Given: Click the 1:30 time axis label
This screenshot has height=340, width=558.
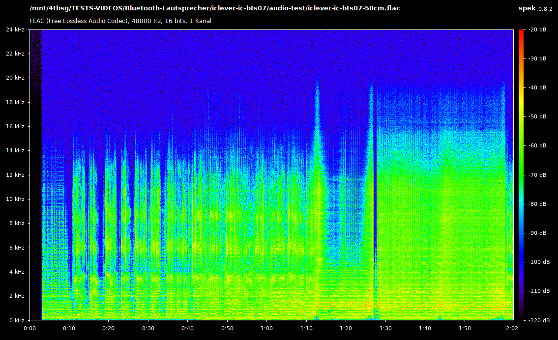Looking at the screenshot, I should [386, 328].
